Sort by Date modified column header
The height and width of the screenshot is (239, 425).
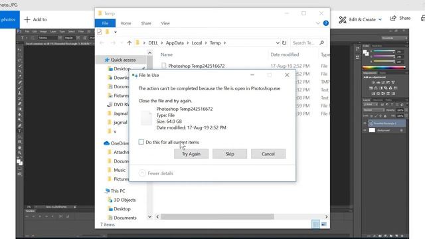[285, 54]
